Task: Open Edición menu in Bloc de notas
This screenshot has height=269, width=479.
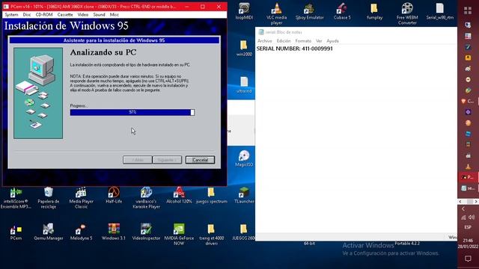Action: (x=284, y=41)
